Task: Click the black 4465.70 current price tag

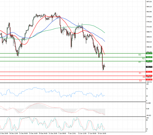Action: 149,67
